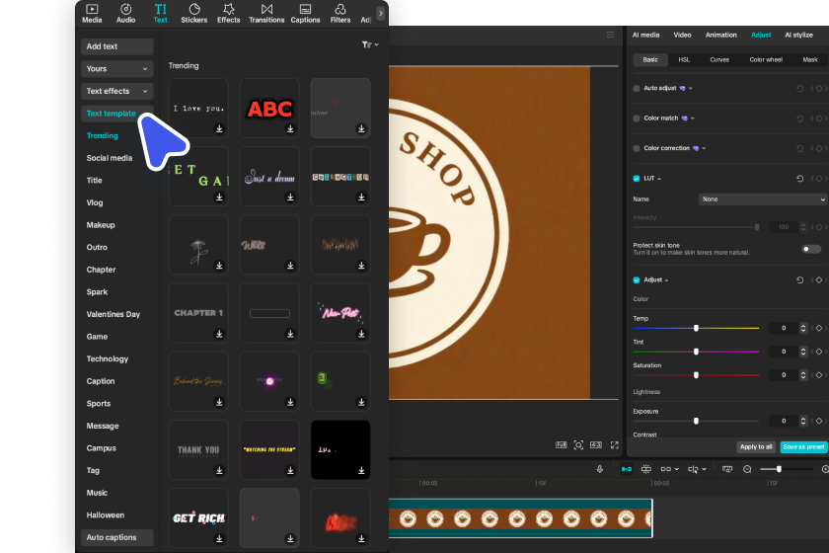
Task: Download the CHAPTER 1 template
Action: (219, 334)
